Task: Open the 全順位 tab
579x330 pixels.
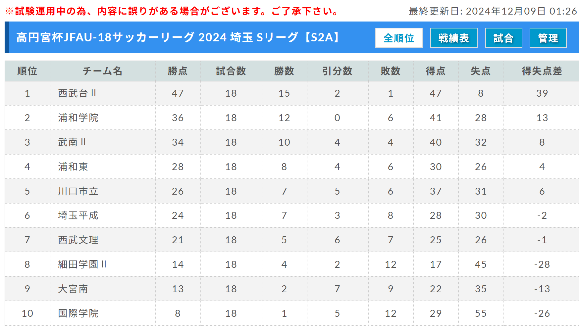Action: [399, 38]
